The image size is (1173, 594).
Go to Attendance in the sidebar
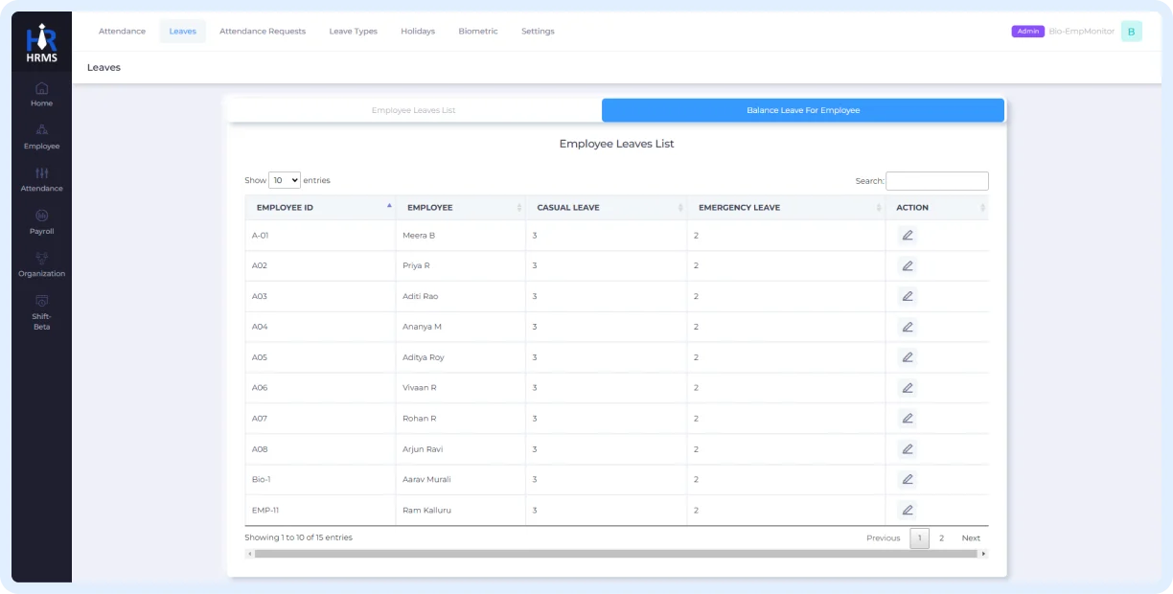tap(41, 179)
